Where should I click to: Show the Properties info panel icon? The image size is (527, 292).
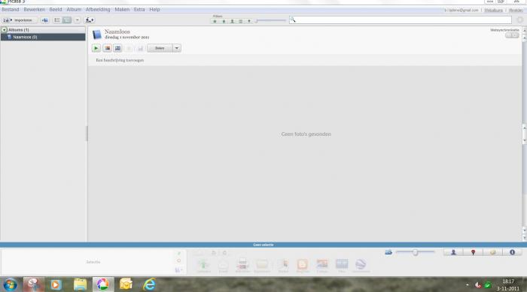click(x=512, y=252)
